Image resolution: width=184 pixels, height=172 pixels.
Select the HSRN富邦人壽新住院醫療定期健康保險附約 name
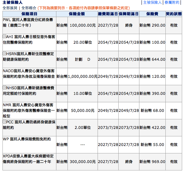pos(28,57)
